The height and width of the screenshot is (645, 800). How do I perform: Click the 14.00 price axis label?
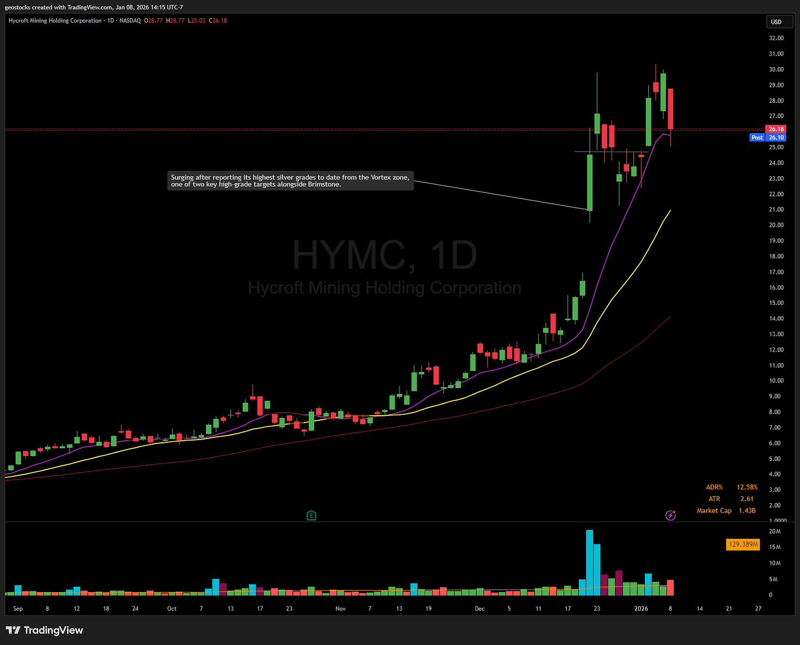[x=776, y=319]
